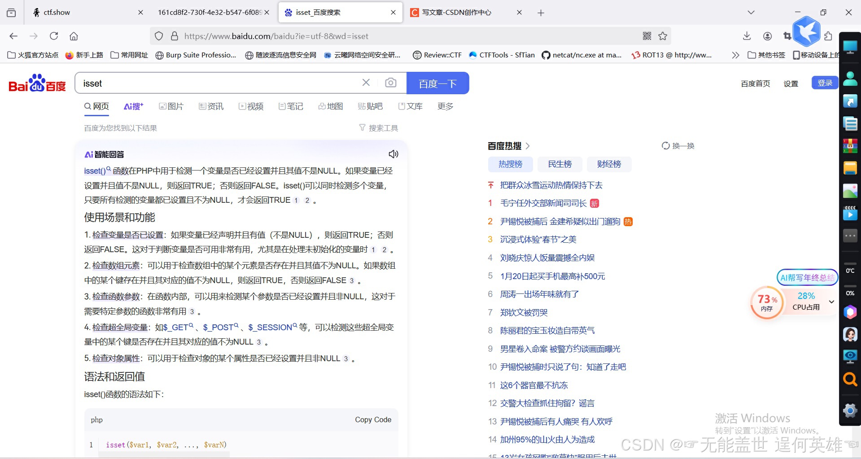Open the sidebar video player icon
The image size is (861, 459).
click(x=850, y=213)
